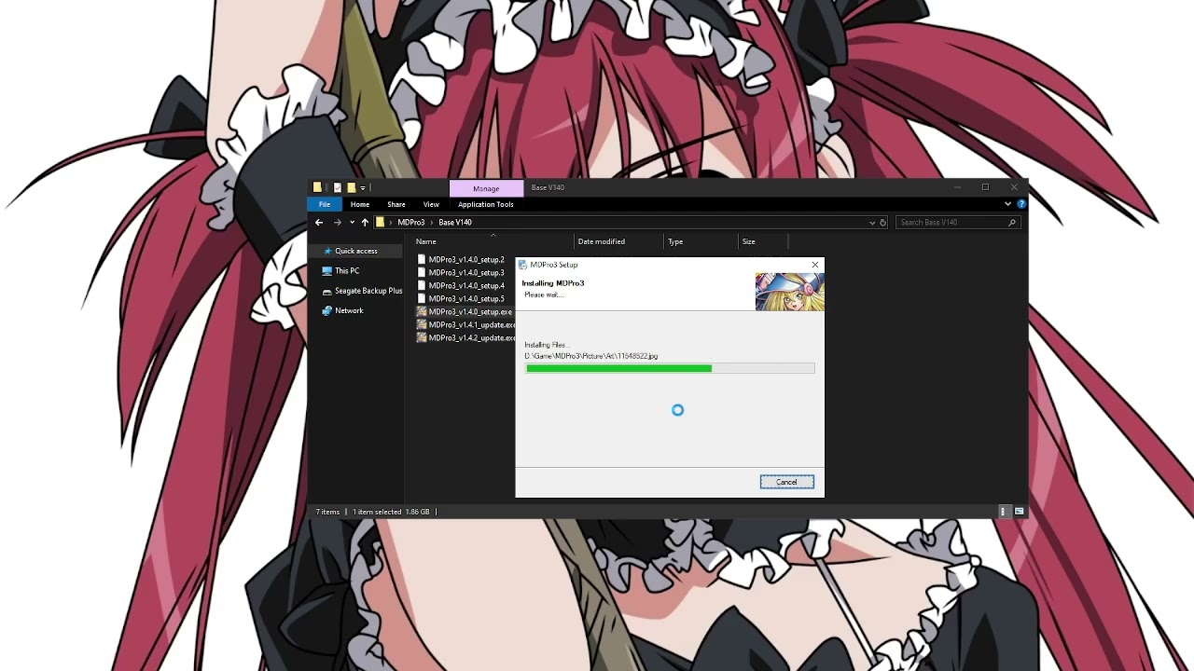Click Base V140 in the address path
The image size is (1194, 671).
pyautogui.click(x=455, y=223)
